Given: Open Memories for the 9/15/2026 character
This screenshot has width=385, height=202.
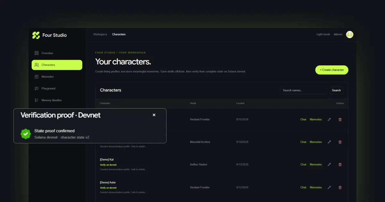Looking at the screenshot, I should point(316,120).
